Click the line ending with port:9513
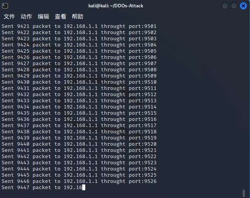 pyautogui.click(x=79, y=101)
